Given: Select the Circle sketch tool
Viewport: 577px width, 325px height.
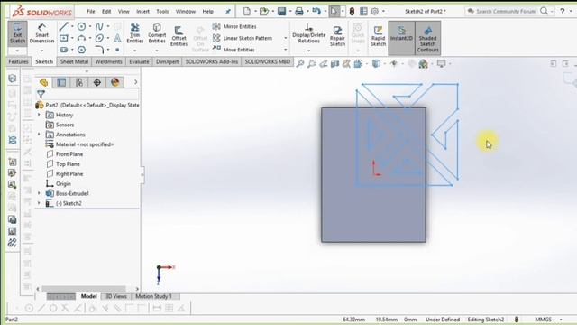Looking at the screenshot, I should click(82, 26).
